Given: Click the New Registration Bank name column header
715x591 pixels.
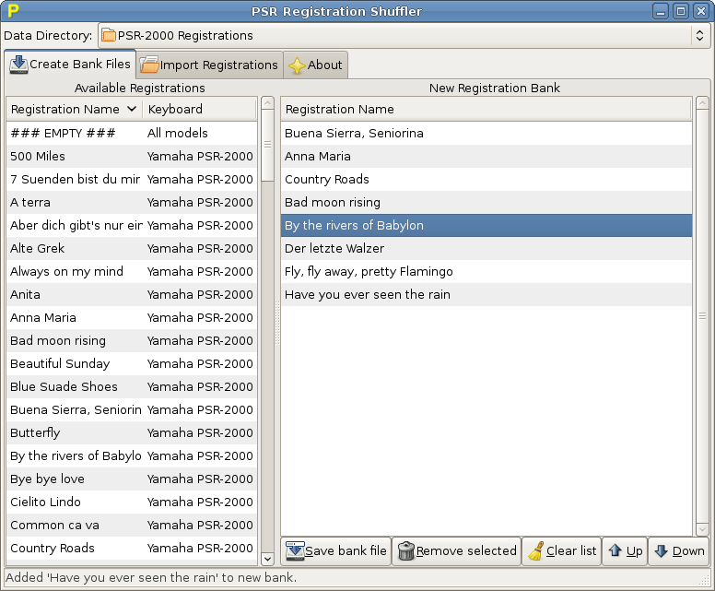Looking at the screenshot, I should (x=486, y=110).
